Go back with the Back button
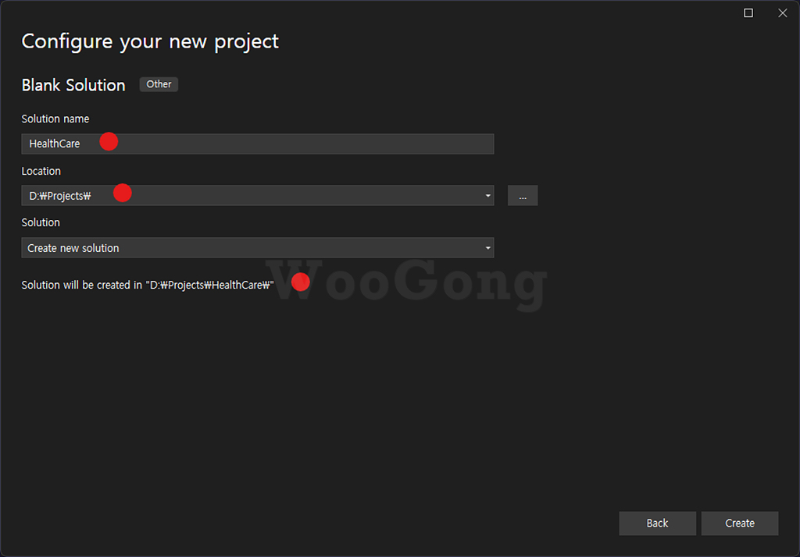The height and width of the screenshot is (557, 800). [x=657, y=523]
